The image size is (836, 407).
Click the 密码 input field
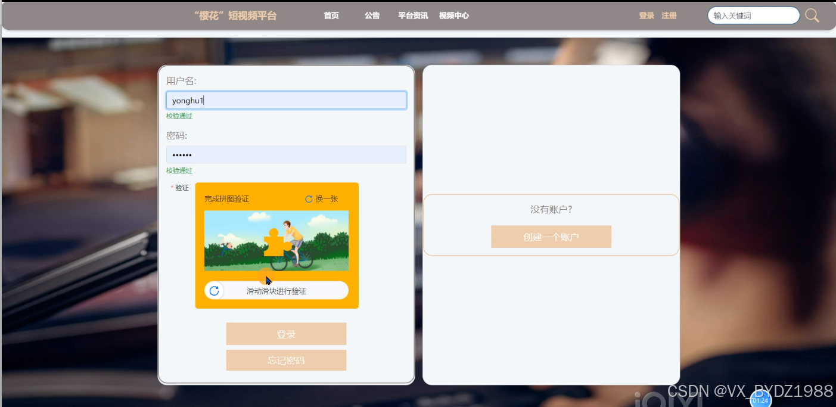(286, 155)
